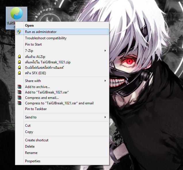This screenshot has width=183, height=170.
Task: Select Cut from the menu
Action: pyautogui.click(x=62, y=126)
